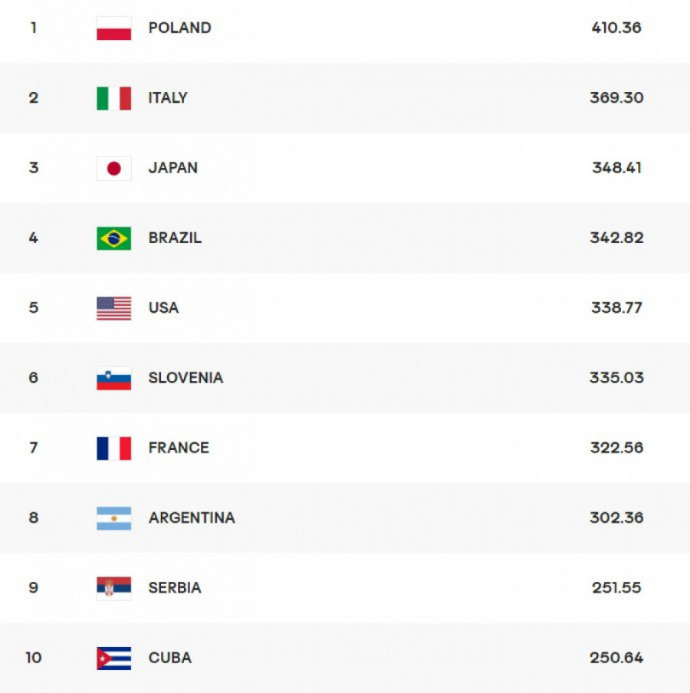Click the Argentina flag icon
Image resolution: width=690 pixels, height=693 pixels.
pos(113,518)
